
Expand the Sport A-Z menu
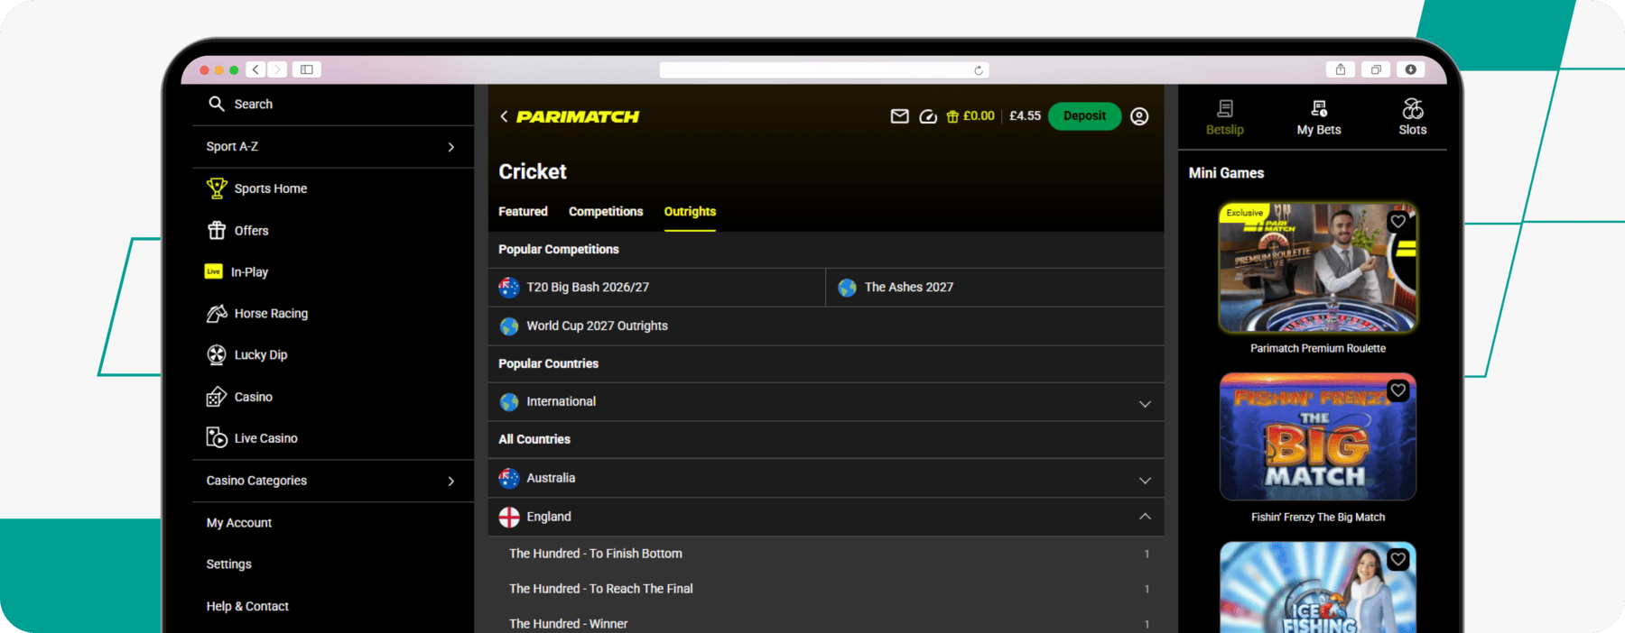point(333,146)
